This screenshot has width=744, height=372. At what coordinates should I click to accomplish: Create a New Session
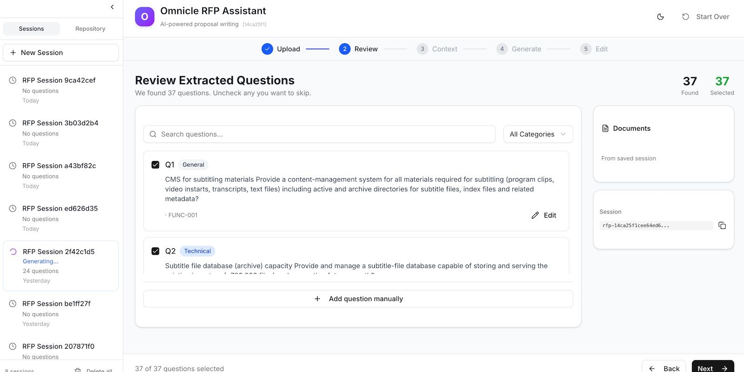[61, 53]
